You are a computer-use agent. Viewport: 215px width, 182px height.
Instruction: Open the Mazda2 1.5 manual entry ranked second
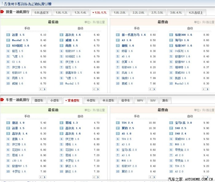pyautogui.click(x=20, y=40)
